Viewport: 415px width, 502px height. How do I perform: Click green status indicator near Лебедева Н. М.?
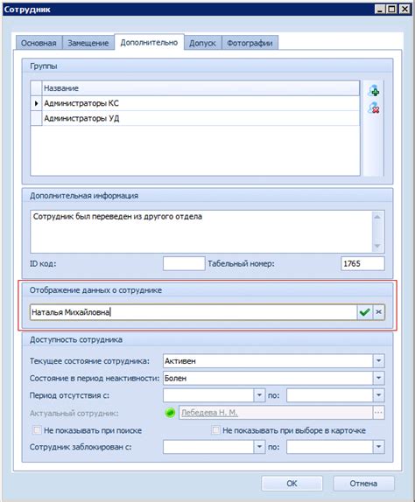pyautogui.click(x=170, y=413)
